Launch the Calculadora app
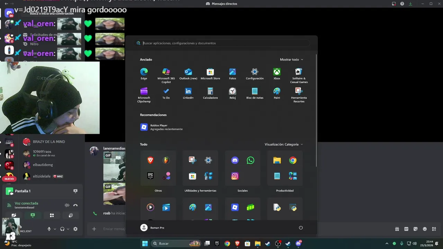The height and width of the screenshot is (249, 443). click(x=210, y=93)
